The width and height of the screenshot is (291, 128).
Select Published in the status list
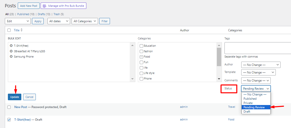click(x=250, y=99)
